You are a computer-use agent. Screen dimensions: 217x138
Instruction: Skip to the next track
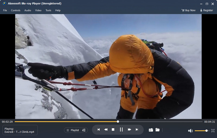137,130
